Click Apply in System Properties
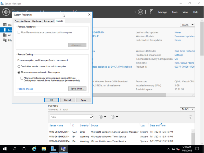Image resolution: width=204 pixels, height=153 pixels. [x=84, y=100]
